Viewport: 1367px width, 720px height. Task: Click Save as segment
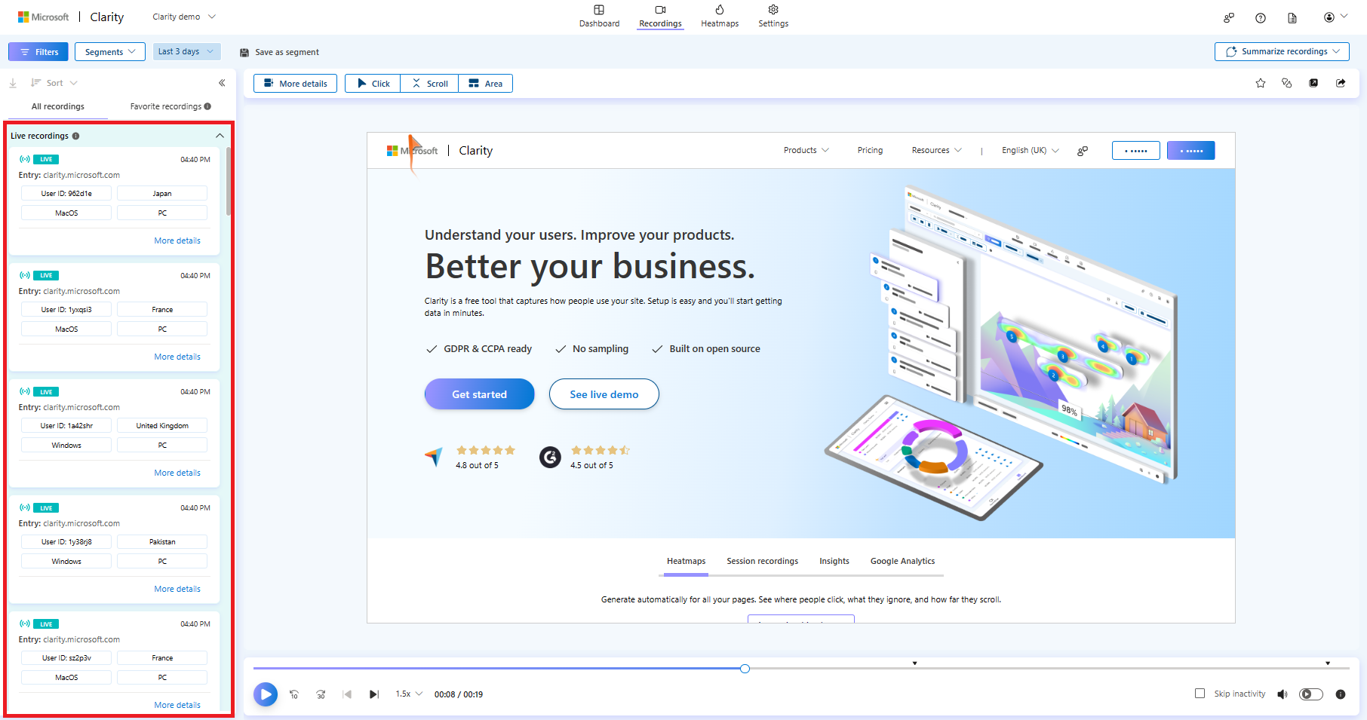[x=279, y=52]
